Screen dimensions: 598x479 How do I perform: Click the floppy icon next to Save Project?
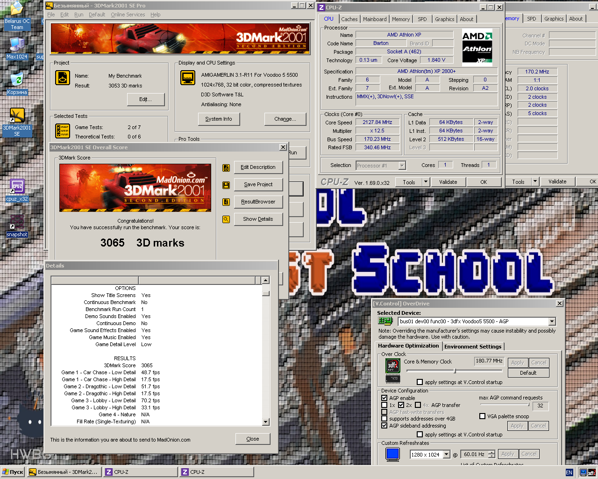(x=226, y=185)
